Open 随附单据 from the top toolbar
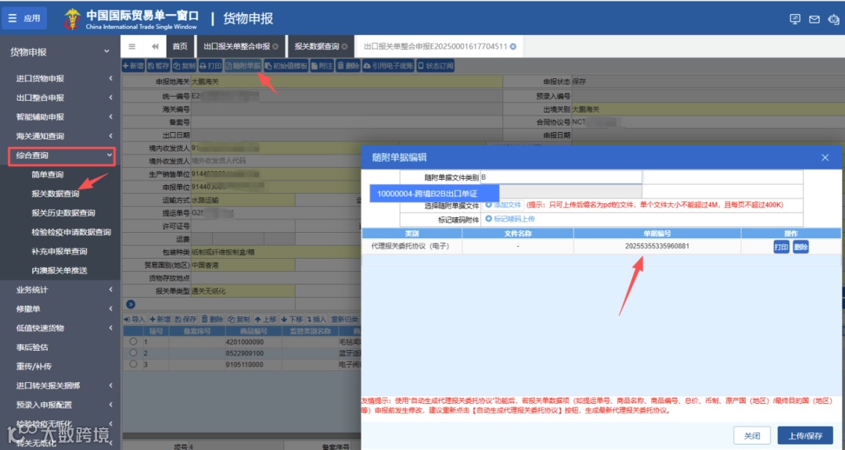Viewport: 845px width, 450px height. (x=243, y=66)
